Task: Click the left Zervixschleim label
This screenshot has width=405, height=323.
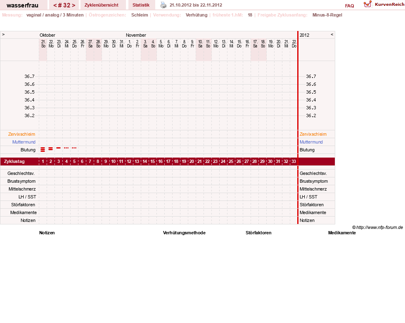Action: 22,134
